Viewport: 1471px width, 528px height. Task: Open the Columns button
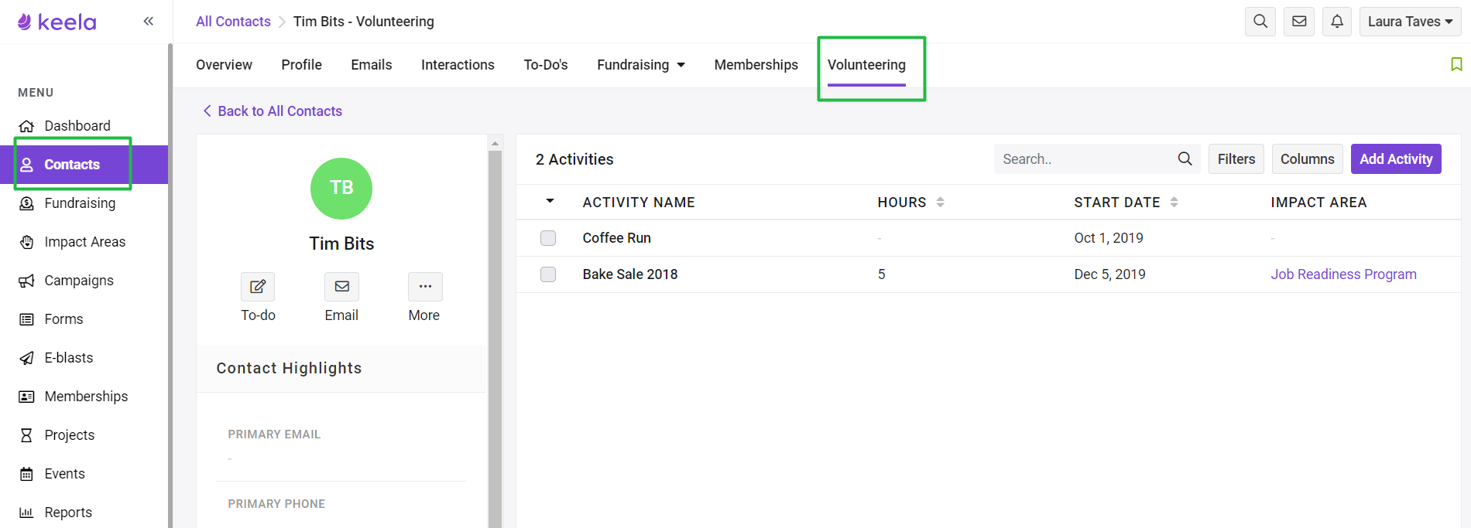point(1308,159)
